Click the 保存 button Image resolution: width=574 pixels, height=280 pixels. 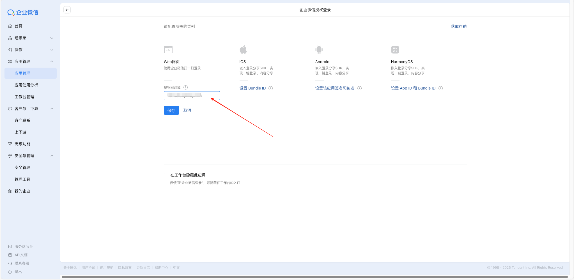tap(171, 110)
